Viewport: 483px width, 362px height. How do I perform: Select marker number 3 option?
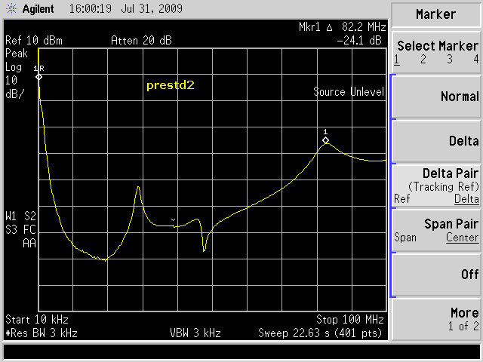[450, 59]
